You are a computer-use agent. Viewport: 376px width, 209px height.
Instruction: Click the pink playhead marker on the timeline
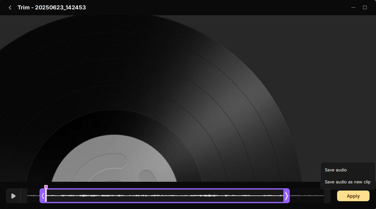pyautogui.click(x=46, y=187)
